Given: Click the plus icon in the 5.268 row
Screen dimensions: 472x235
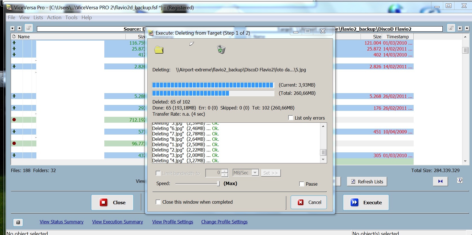Looking at the screenshot, I should click(14, 96).
